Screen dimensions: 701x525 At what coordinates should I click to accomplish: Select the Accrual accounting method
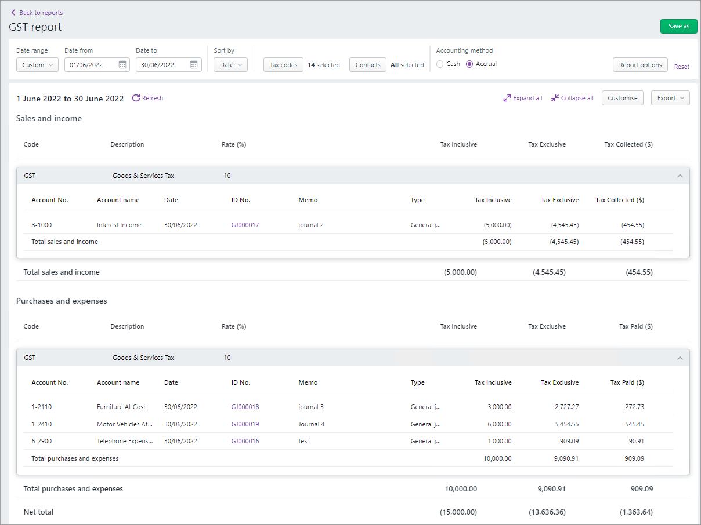point(469,64)
